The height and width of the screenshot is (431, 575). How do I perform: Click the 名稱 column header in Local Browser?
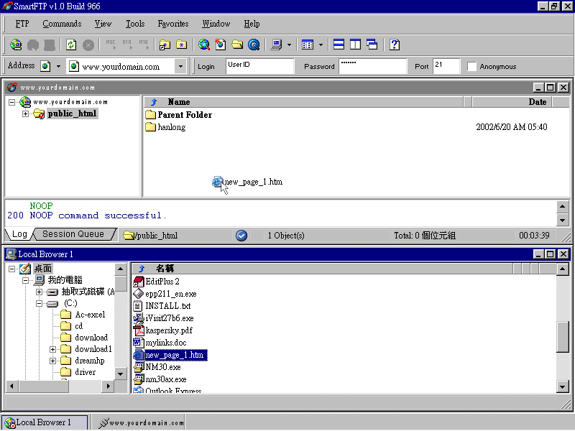coord(322,269)
